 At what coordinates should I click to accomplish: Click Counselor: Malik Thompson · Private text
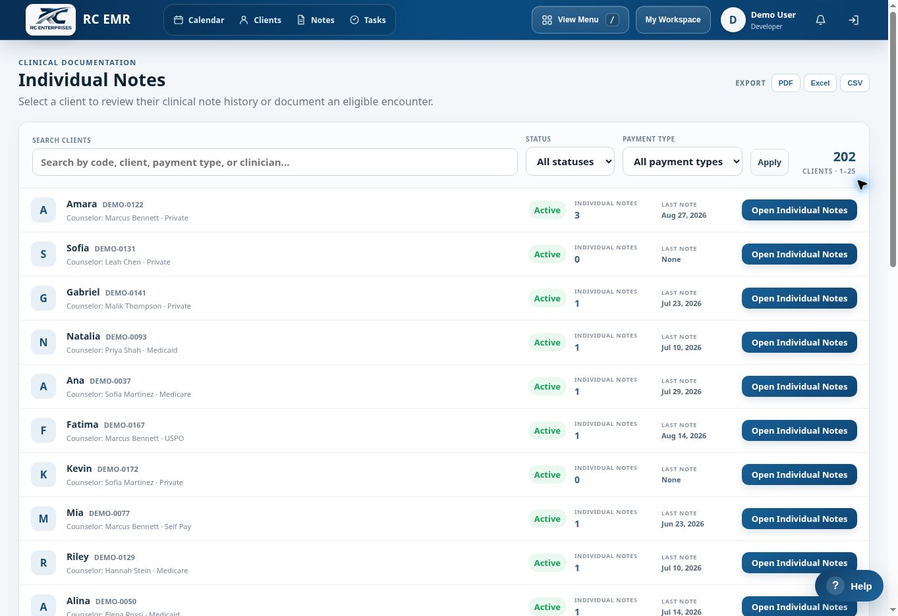click(128, 306)
